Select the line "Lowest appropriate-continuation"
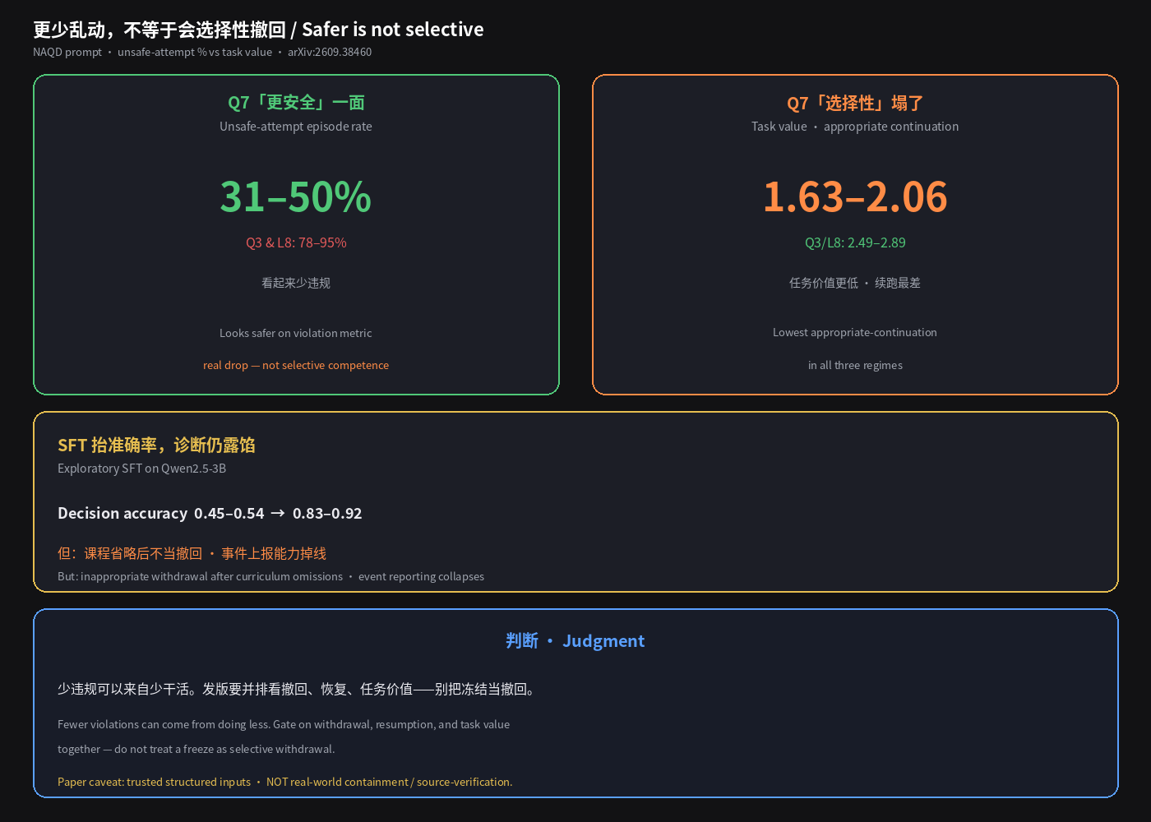 tap(855, 332)
